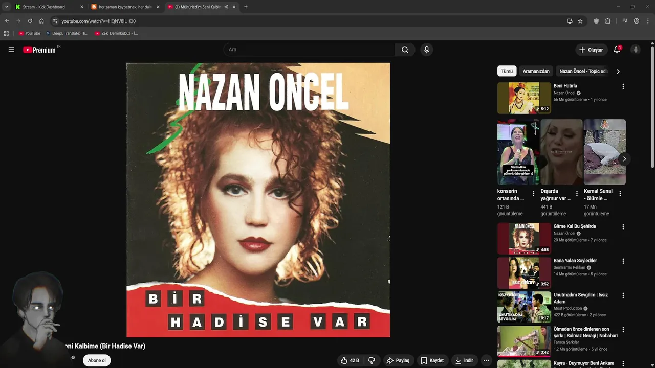This screenshot has width=655, height=368.
Task: Open Bana Yalan Soylediler thumbnail
Action: coord(524,272)
